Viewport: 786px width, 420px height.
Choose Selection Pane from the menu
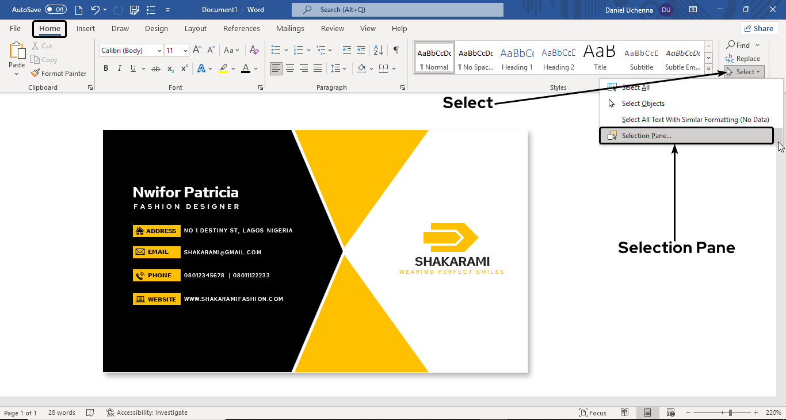pyautogui.click(x=646, y=136)
